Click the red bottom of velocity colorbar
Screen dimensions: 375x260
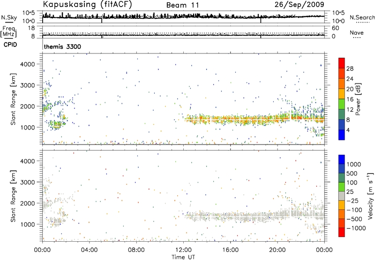click(x=342, y=232)
